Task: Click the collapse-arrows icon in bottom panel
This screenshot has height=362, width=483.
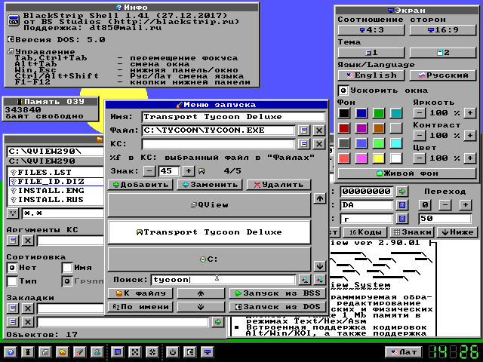Action: pos(152,352)
